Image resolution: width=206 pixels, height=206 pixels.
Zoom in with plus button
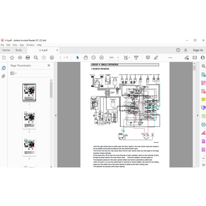point(102,58)
